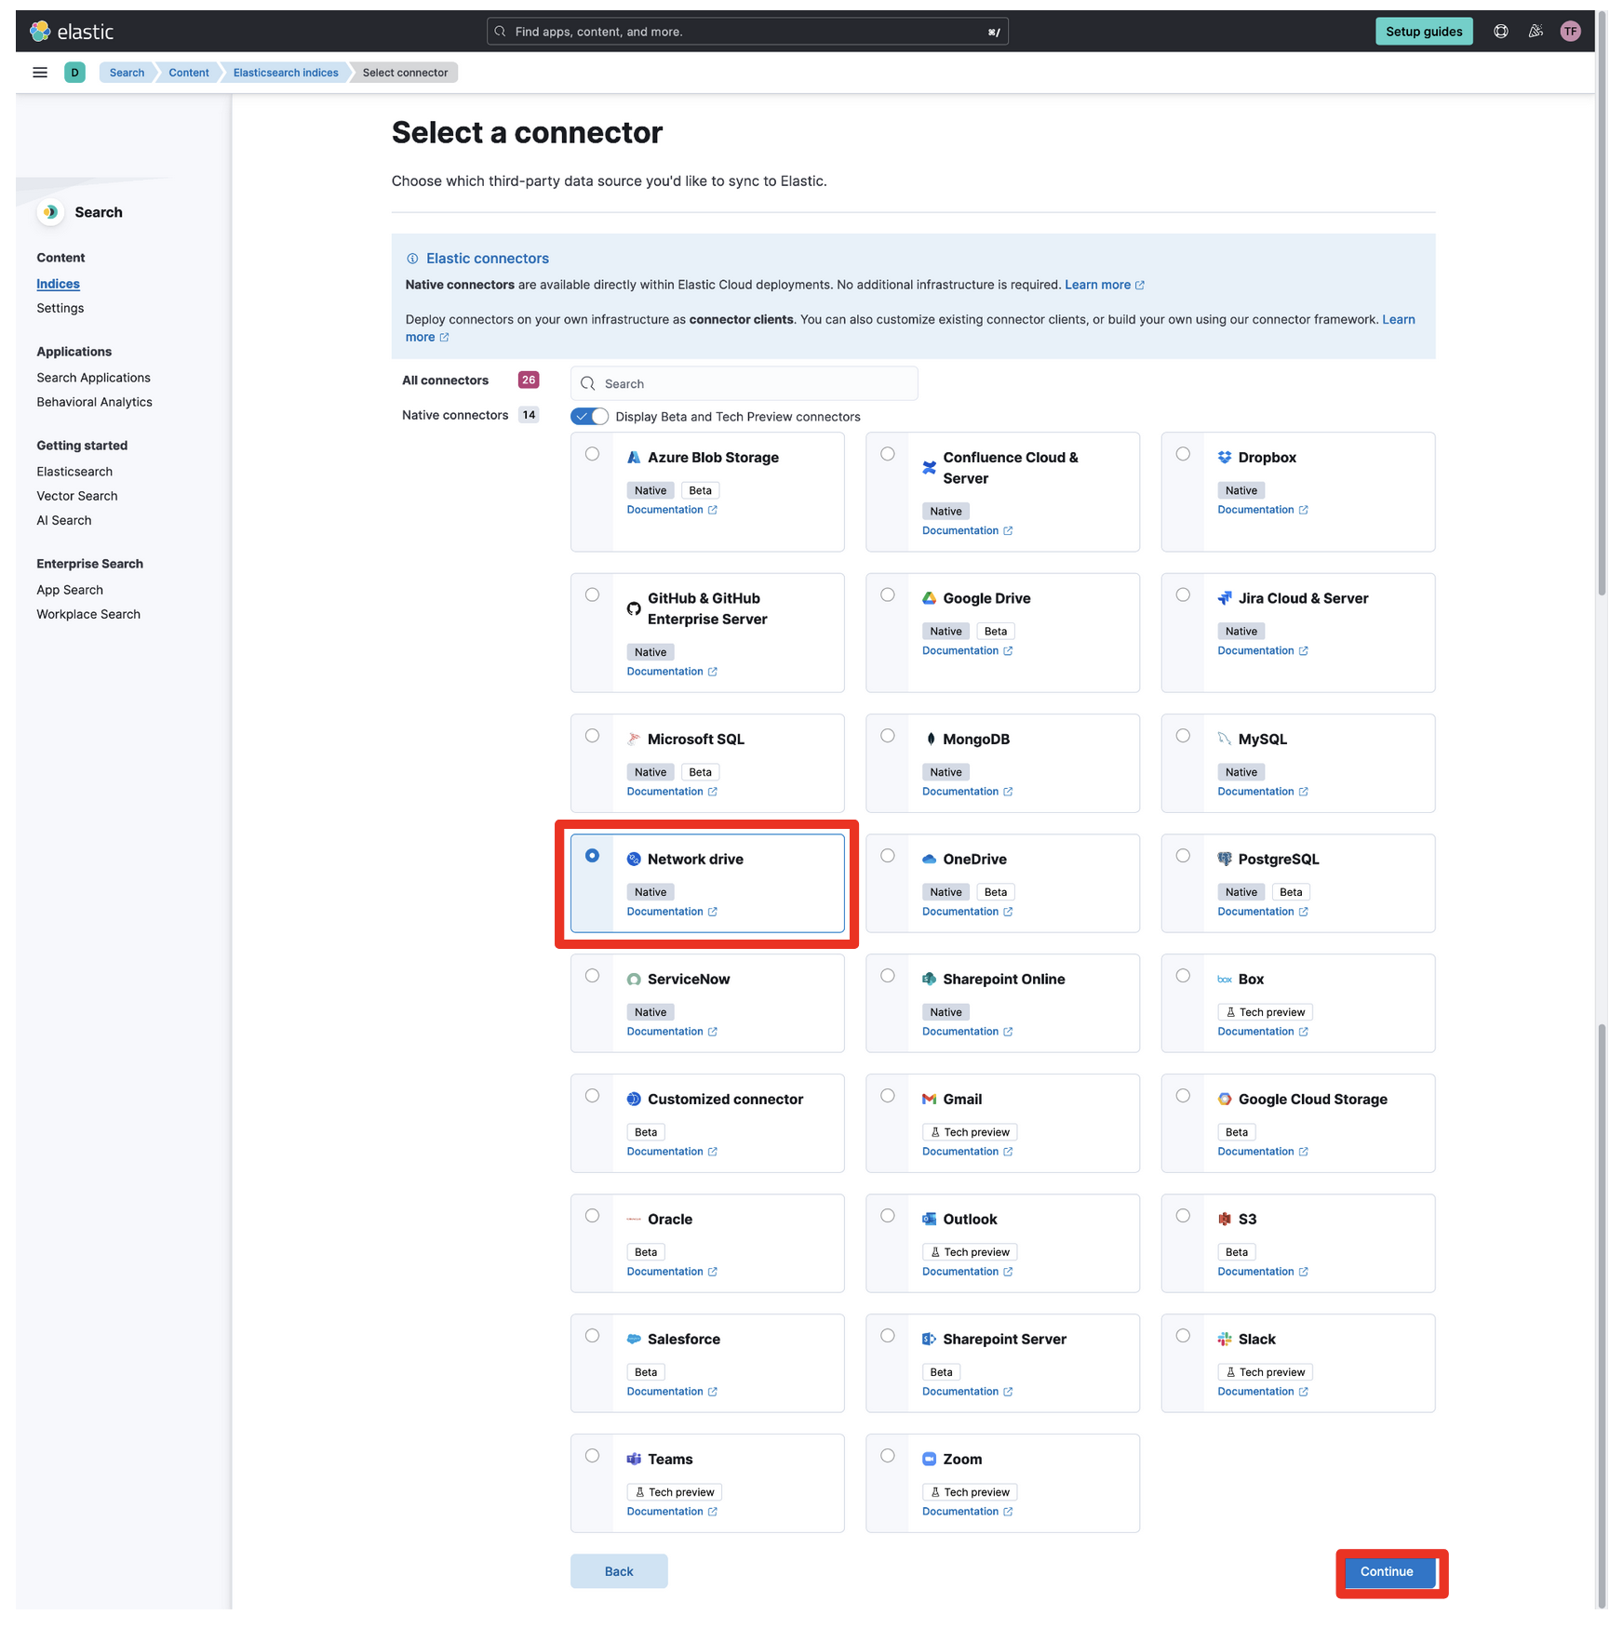Open Sharepoint Server Documentation link
This screenshot has height=1628, width=1623.
[x=967, y=1392]
